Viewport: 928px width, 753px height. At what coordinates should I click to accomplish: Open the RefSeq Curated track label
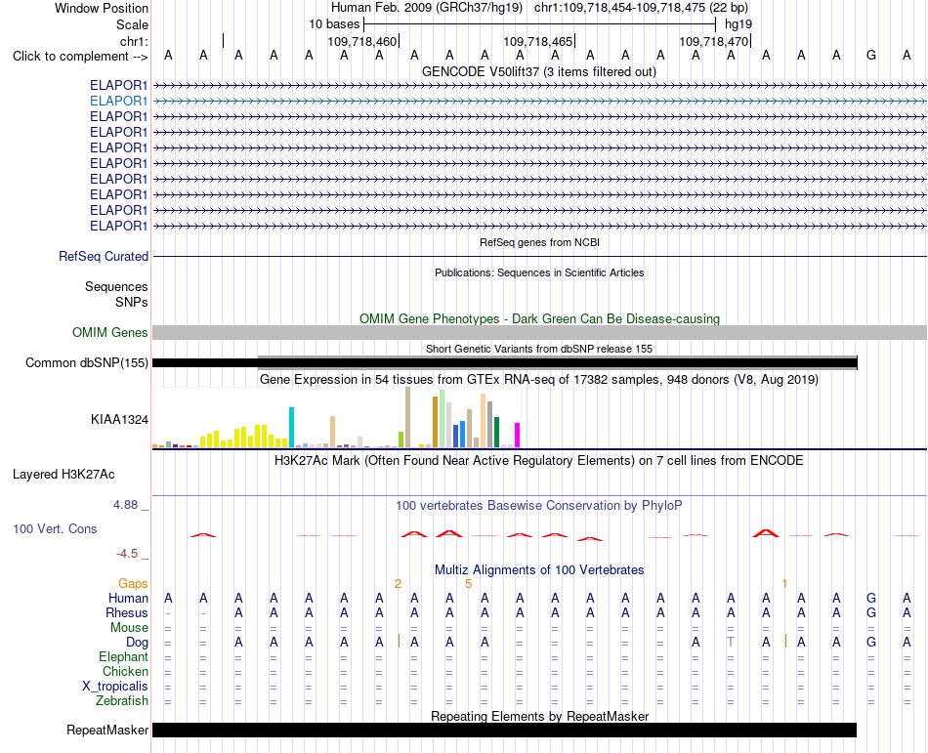104,256
